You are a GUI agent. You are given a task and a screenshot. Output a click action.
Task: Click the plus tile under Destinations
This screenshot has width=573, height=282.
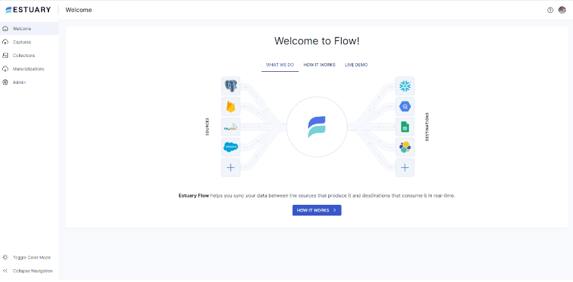pos(405,167)
